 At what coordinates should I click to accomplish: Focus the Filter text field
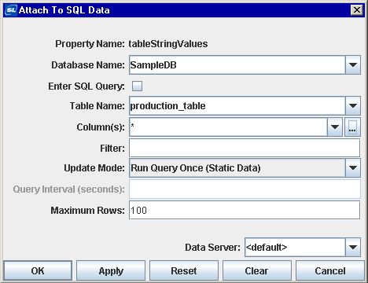(x=245, y=148)
